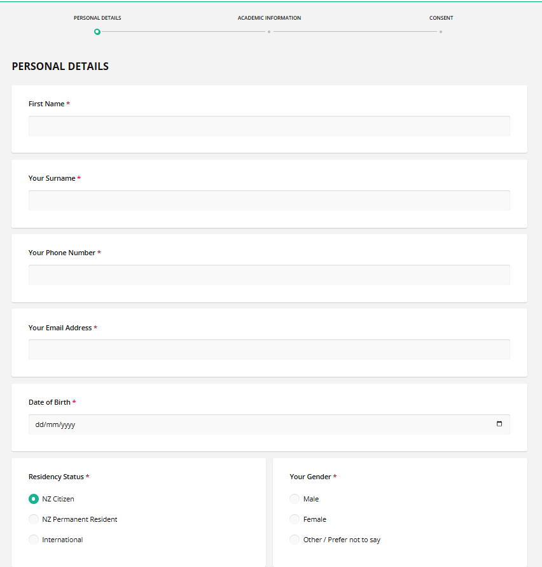The image size is (542, 567).
Task: Click the Residency Status label
Action: point(56,477)
